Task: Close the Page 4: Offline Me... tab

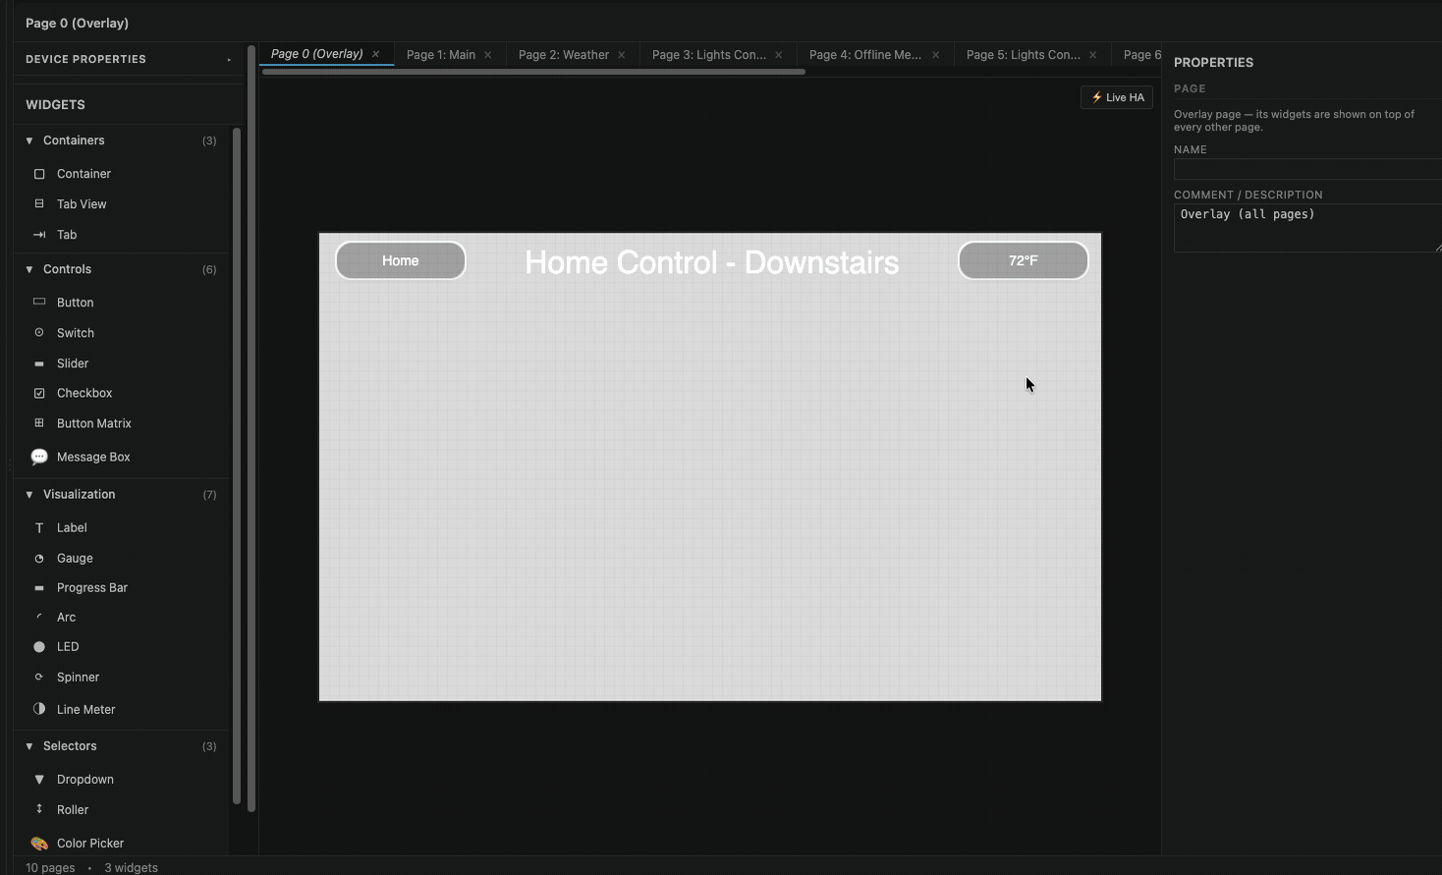Action: click(x=935, y=55)
